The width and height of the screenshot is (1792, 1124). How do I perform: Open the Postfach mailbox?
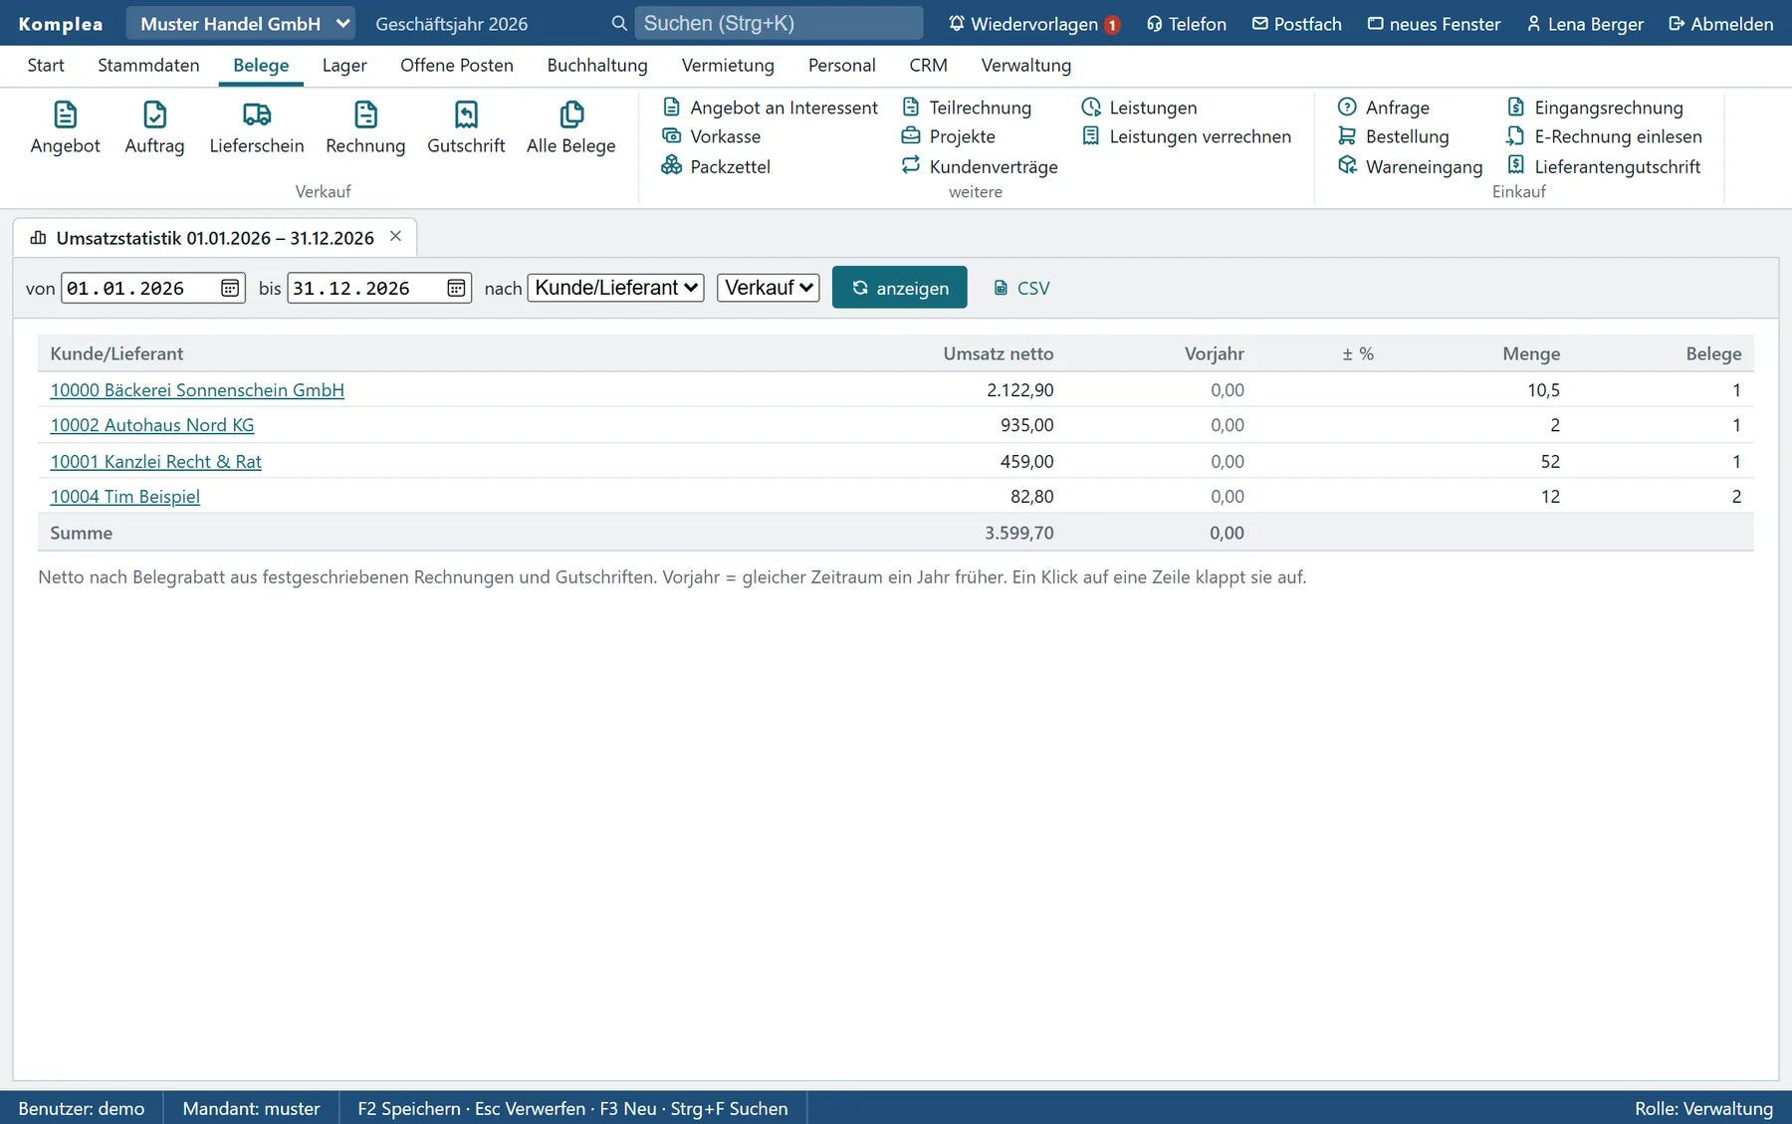click(x=1297, y=23)
